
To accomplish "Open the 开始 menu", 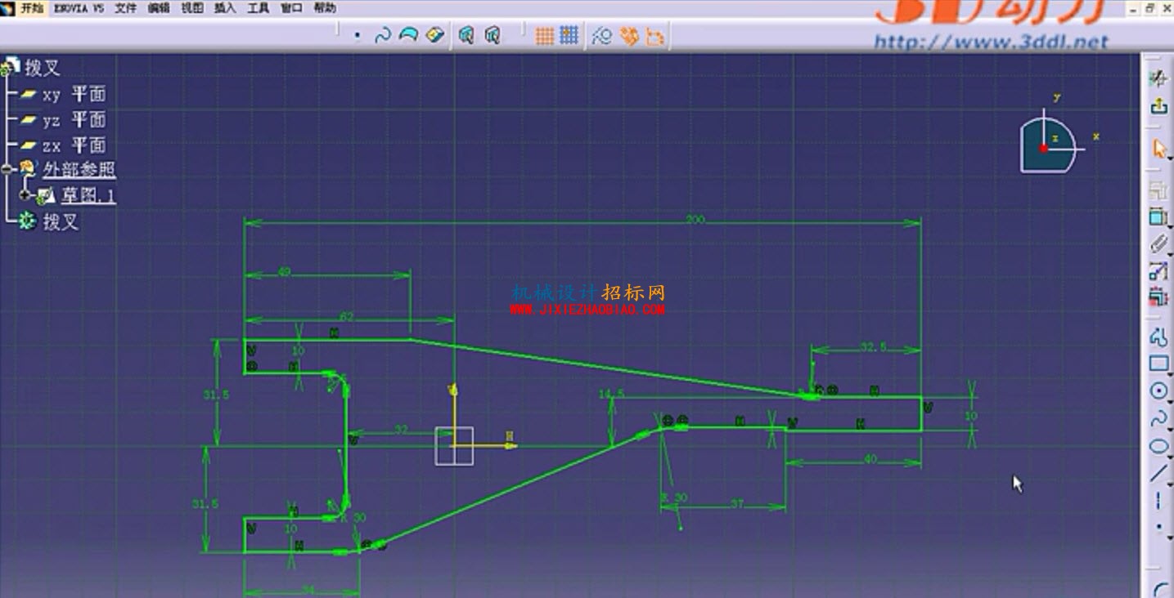I will [x=32, y=8].
